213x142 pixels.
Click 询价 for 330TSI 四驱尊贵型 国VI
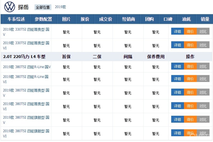pos(190,45)
